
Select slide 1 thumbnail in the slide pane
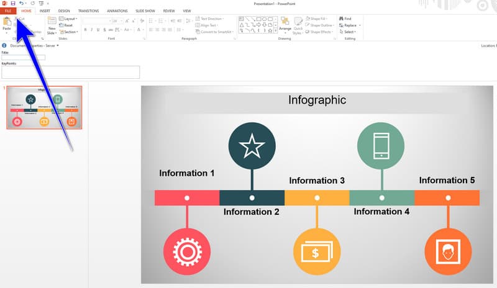pyautogui.click(x=44, y=107)
